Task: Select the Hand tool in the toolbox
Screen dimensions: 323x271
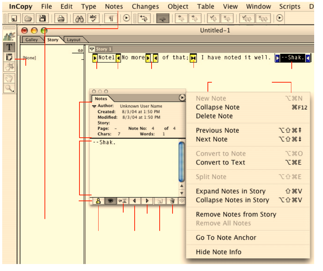Action: coord(9,78)
